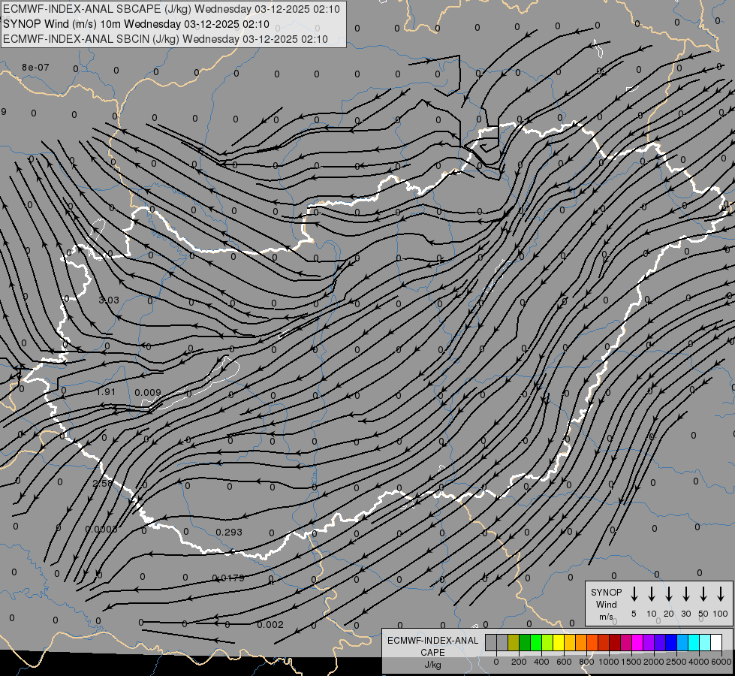
Task: Pick the fuchsia magenta CAPE legend swatch
Action: (637, 642)
